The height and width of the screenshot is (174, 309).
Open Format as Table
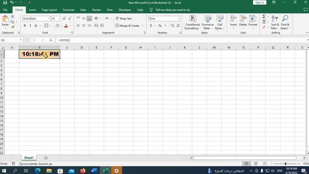pos(208,23)
